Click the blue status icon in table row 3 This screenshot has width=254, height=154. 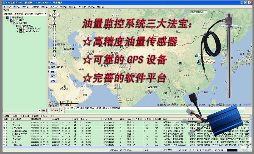[4, 128]
